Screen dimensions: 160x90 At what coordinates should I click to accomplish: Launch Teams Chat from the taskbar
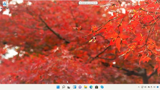(80, 87)
